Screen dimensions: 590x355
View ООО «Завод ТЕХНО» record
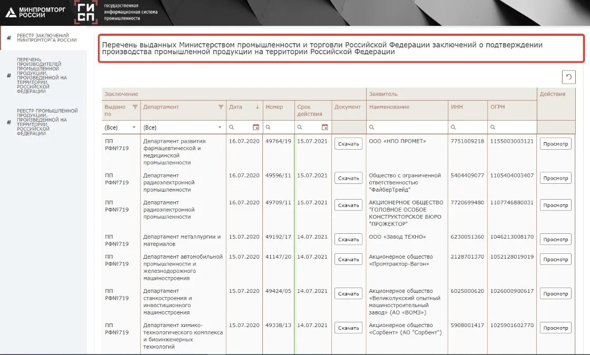click(555, 239)
